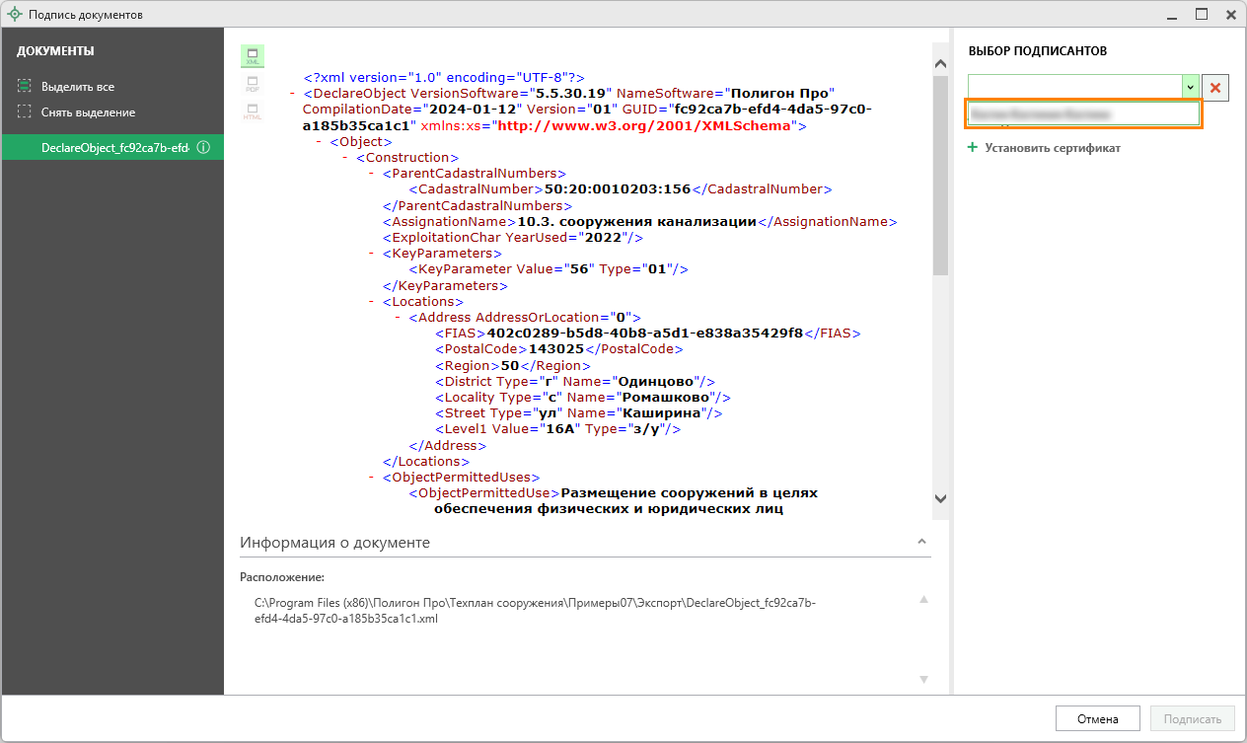Collapse the DeclareObject XML node
This screenshot has width=1247, height=743.
click(x=293, y=93)
